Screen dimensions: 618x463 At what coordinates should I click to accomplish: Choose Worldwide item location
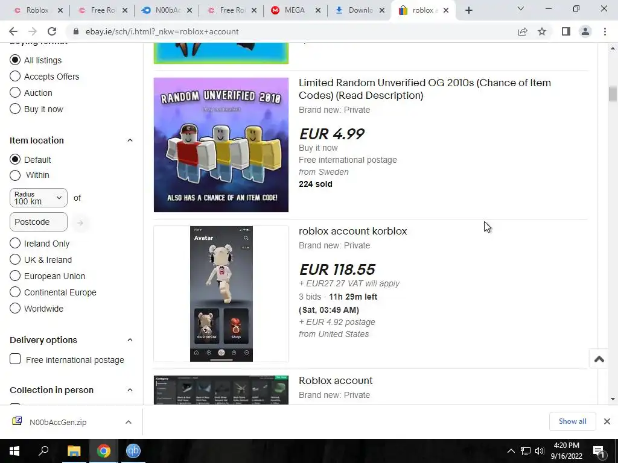(15, 308)
